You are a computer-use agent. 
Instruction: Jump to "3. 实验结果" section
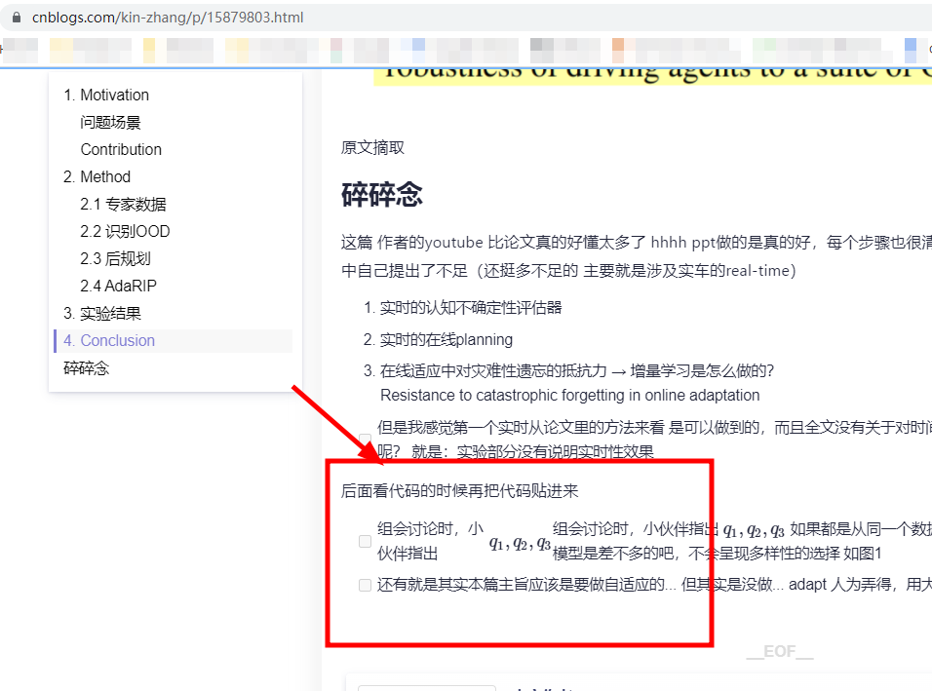[105, 313]
